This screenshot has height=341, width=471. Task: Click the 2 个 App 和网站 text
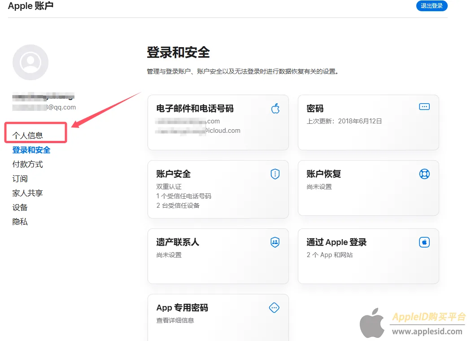pyautogui.click(x=330, y=255)
